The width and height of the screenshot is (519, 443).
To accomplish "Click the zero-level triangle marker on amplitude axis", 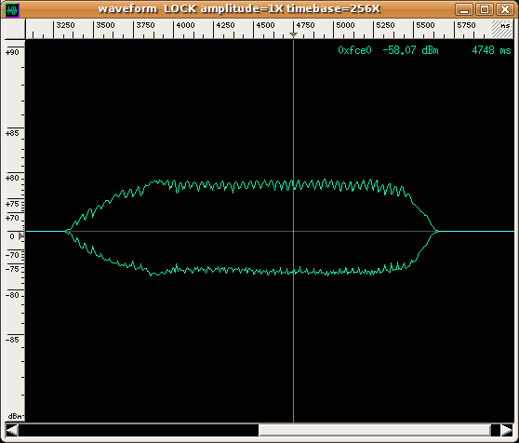I will point(21,236).
